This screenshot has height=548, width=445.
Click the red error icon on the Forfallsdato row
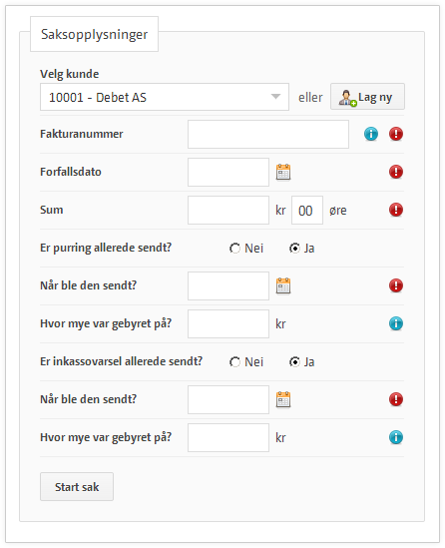pyautogui.click(x=396, y=172)
